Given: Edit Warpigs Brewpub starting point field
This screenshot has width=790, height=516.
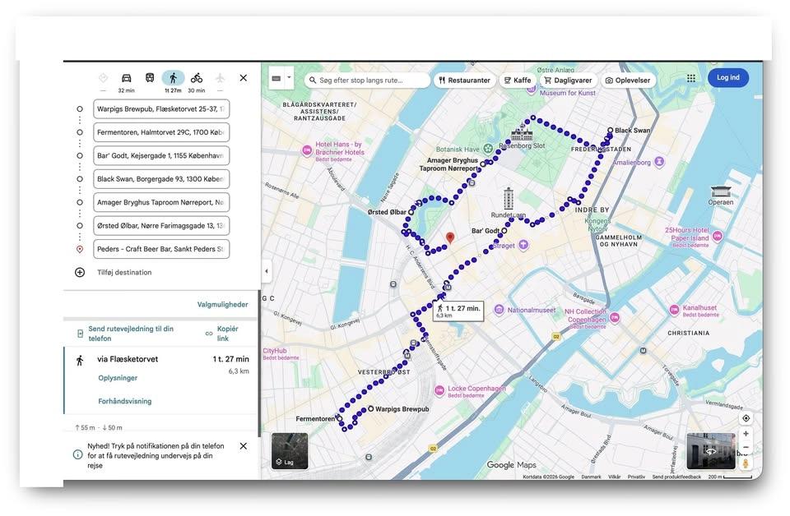Looking at the screenshot, I should (x=161, y=109).
